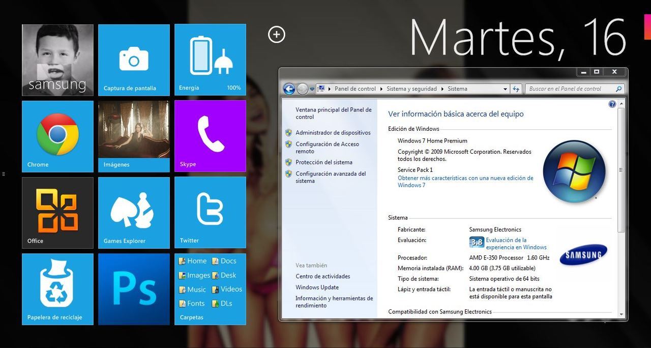Open the Energía battery tile
Image resolution: width=651 pixels, height=348 pixels.
point(210,60)
